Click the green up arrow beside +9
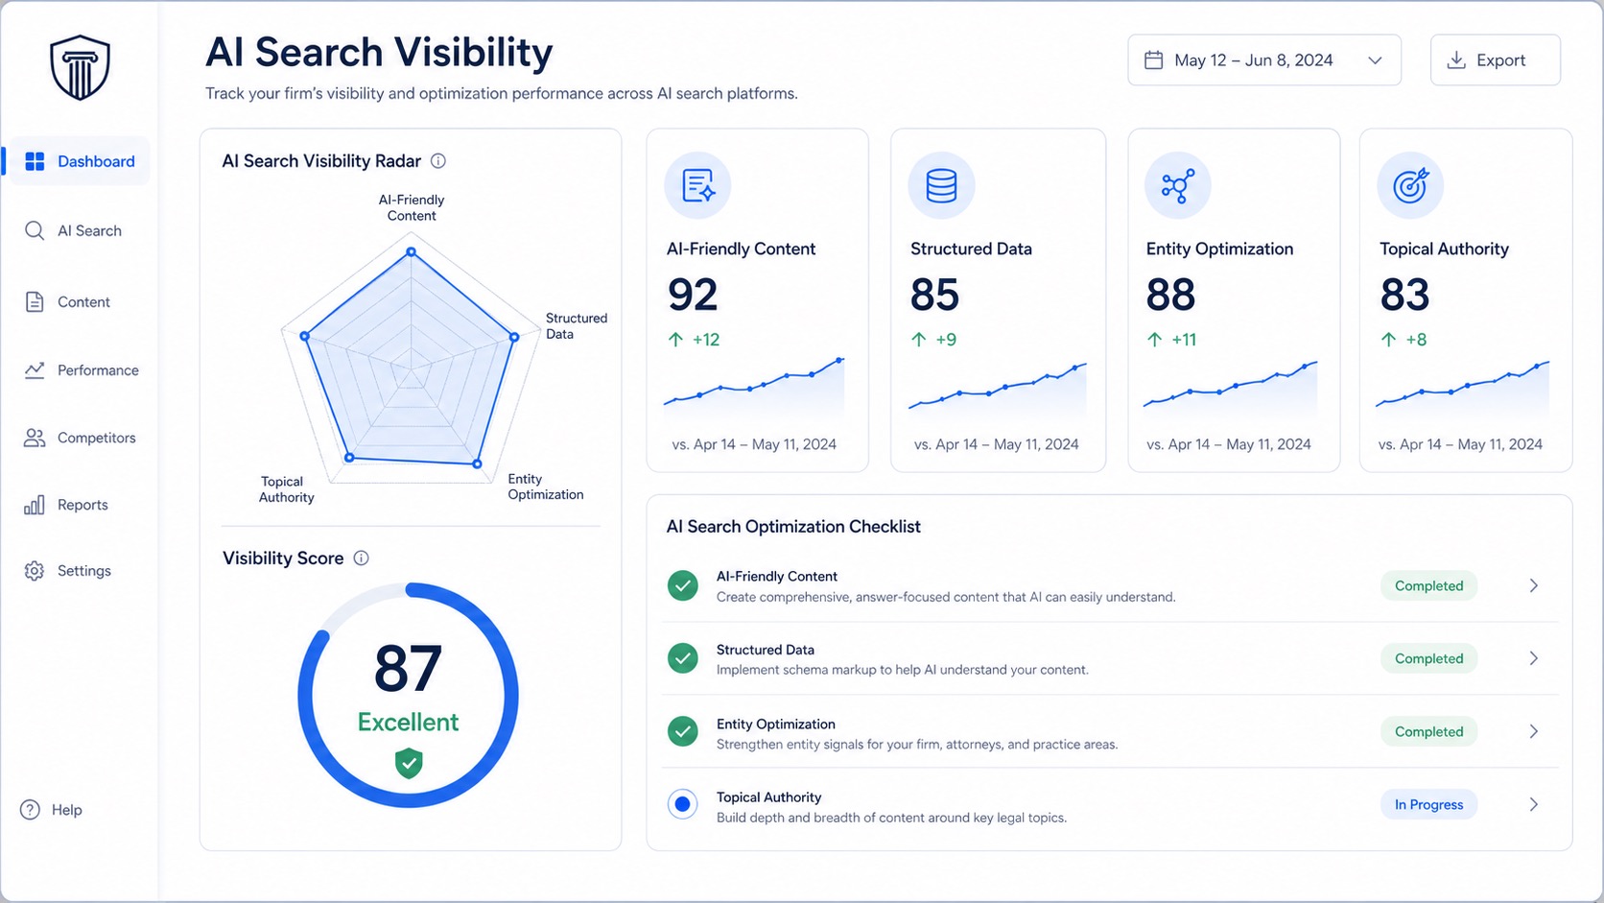Viewport: 1604px width, 903px height. (x=919, y=340)
